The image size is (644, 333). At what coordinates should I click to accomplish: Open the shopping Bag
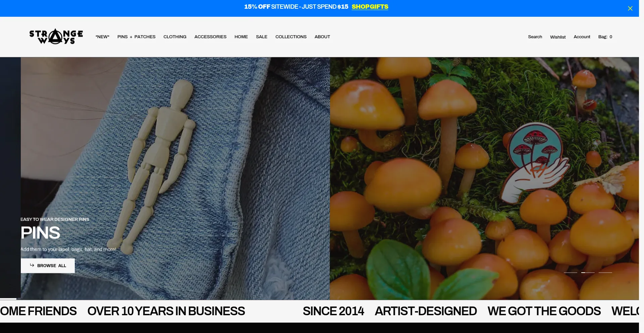[x=605, y=37]
